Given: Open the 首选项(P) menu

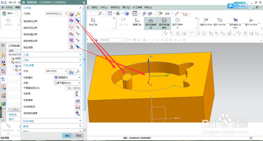Looking at the screenshot, I should coord(115,7).
